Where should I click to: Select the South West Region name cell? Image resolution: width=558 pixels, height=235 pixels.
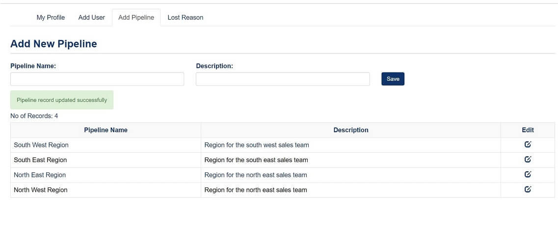click(41, 145)
